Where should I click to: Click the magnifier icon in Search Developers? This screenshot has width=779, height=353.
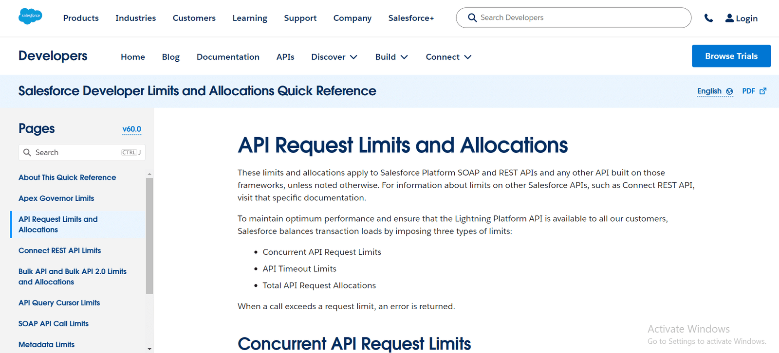point(472,18)
